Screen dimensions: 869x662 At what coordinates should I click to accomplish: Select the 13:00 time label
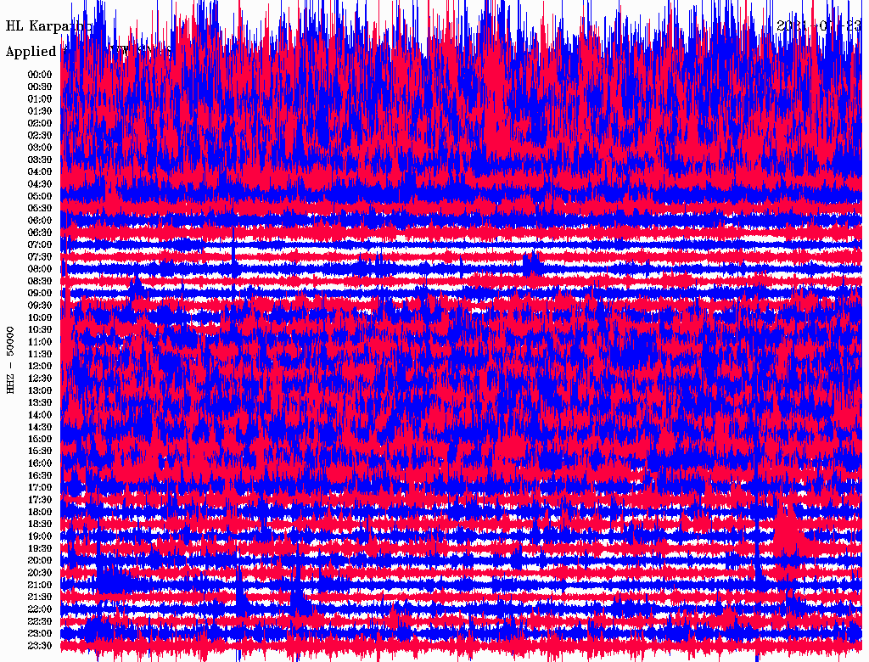point(40,391)
